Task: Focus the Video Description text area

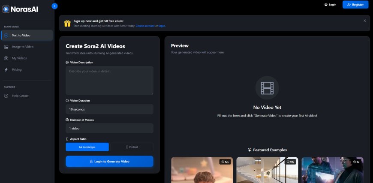Action: 109,81
